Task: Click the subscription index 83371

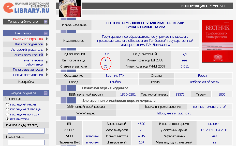Action: pos(180,95)
